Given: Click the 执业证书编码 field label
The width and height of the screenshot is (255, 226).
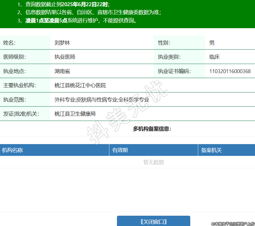Looking at the screenshot, I should tap(174, 71).
